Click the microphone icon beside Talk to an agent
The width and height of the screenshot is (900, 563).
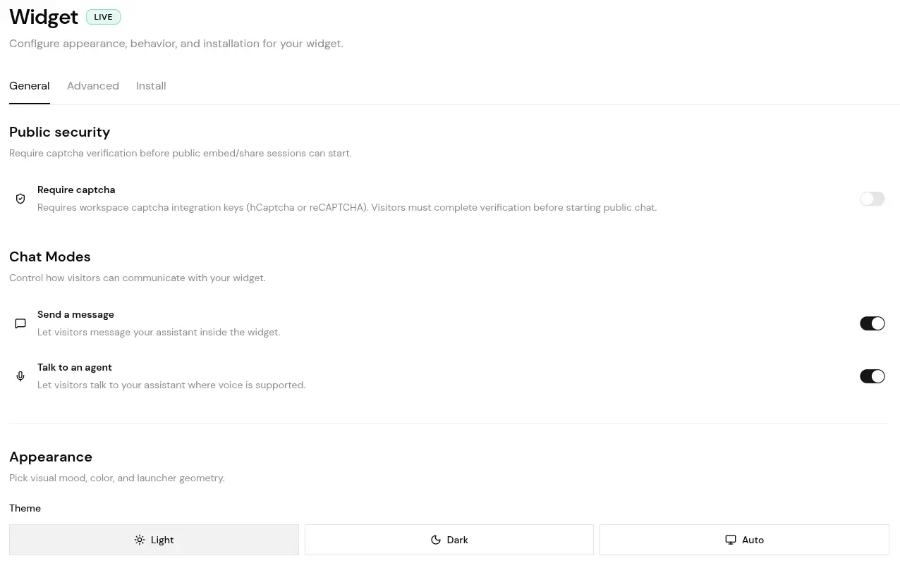click(20, 376)
